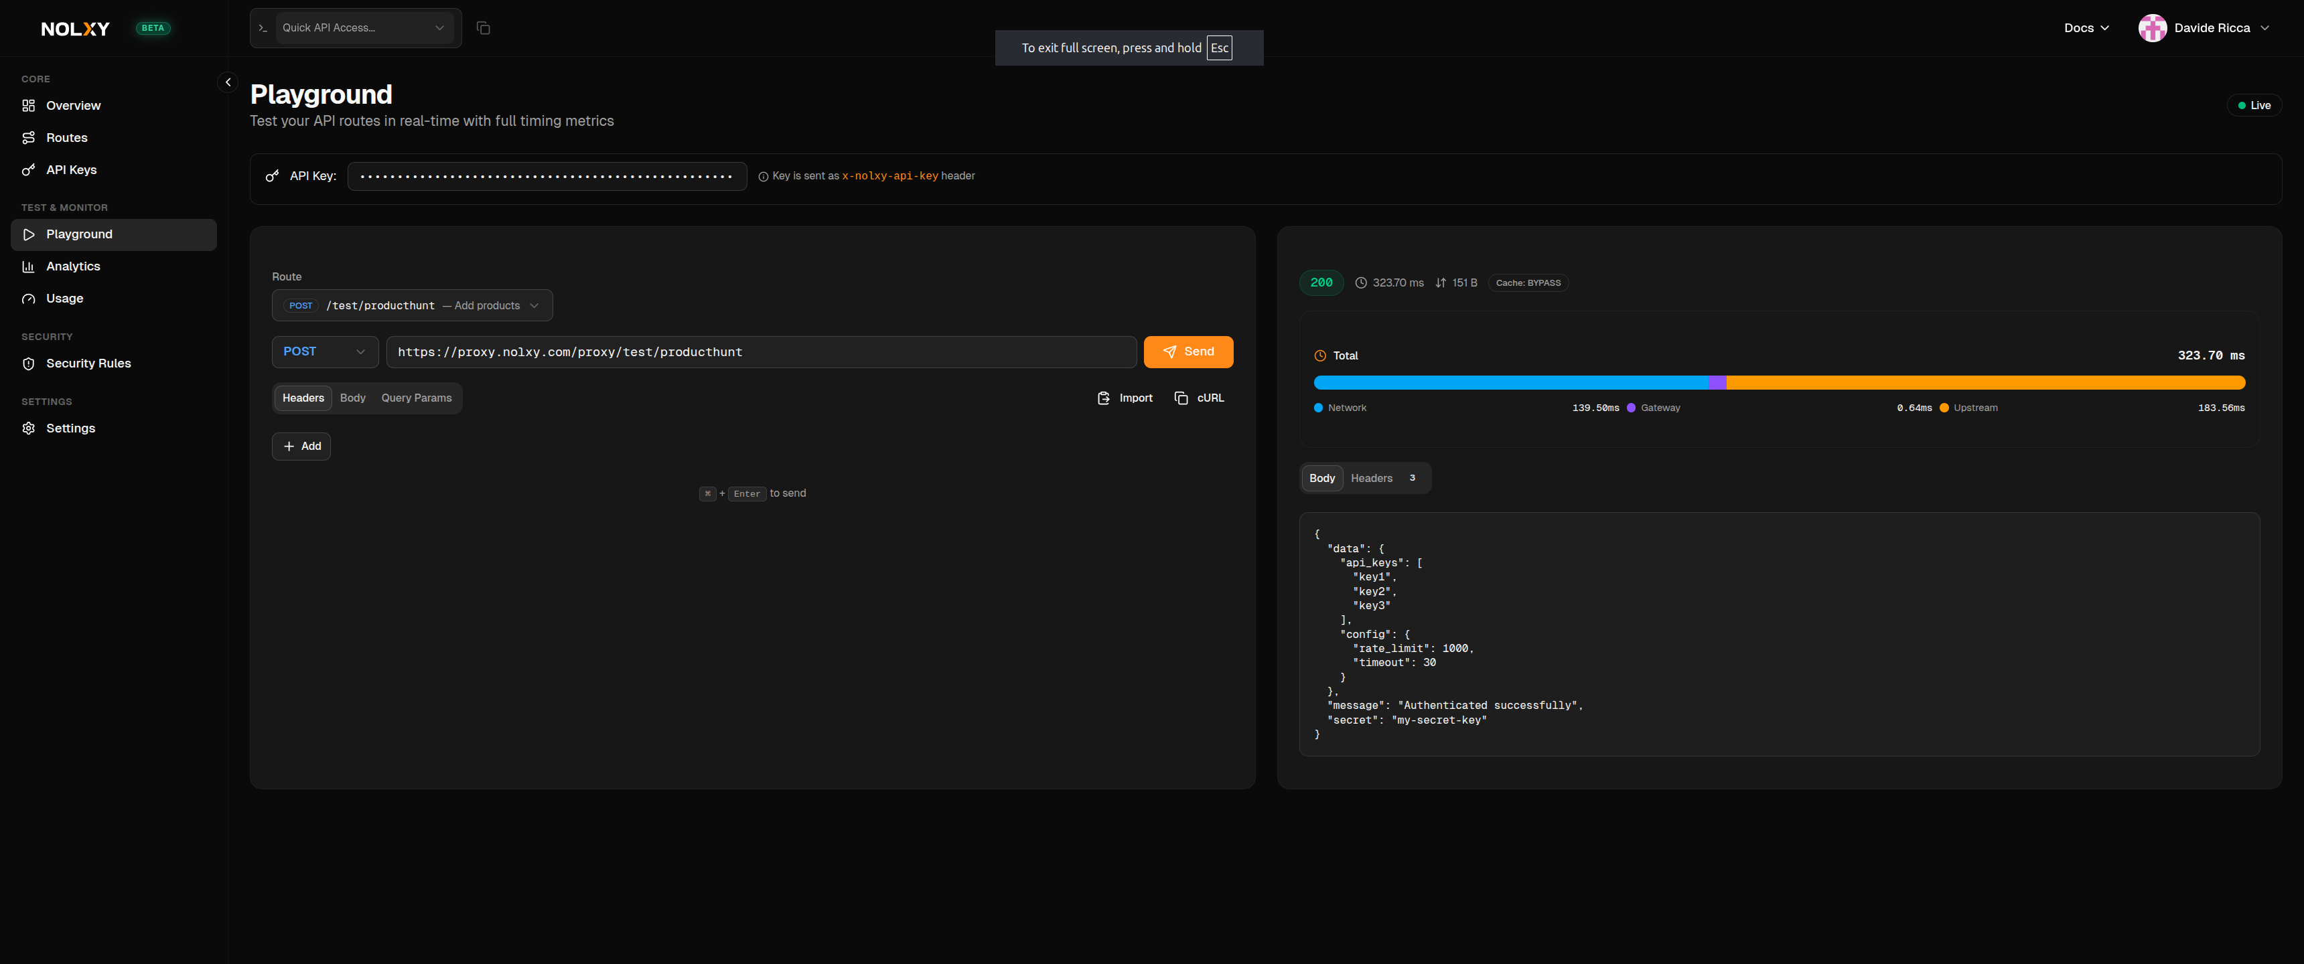Open the Usage page

(x=64, y=299)
